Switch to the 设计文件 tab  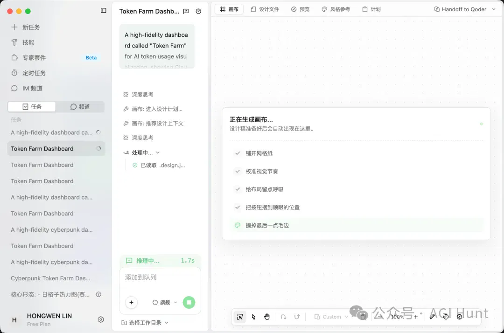(x=265, y=9)
